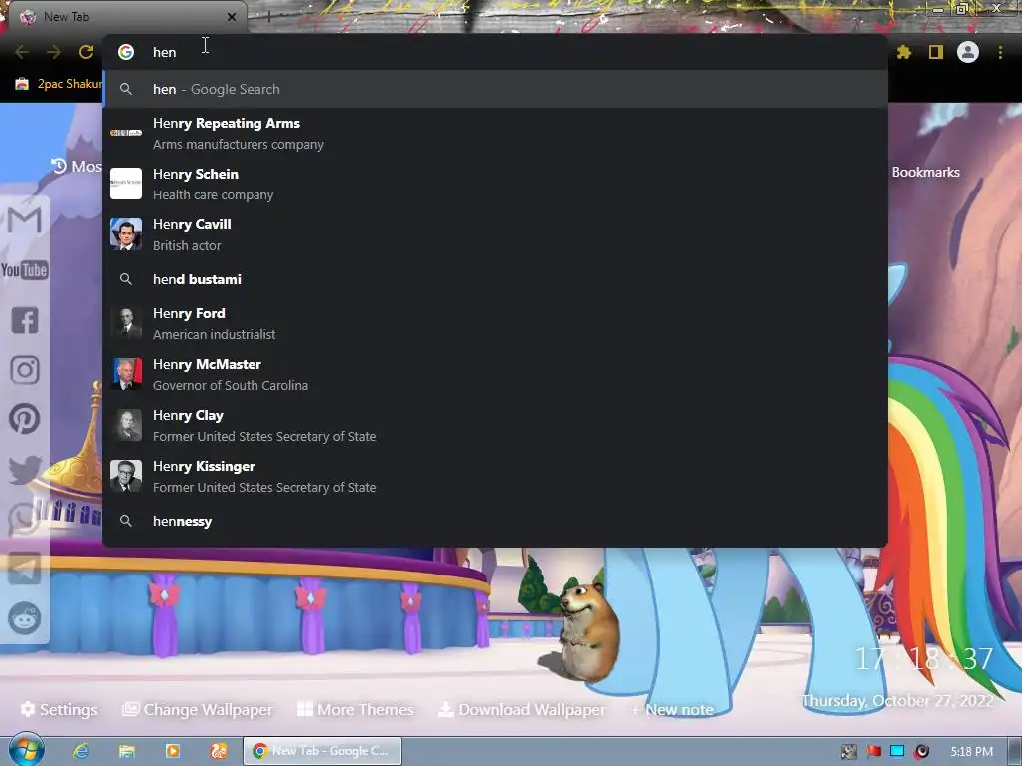1022x766 pixels.
Task: Select the Henry Cavill suggestion thumbnail
Action: [125, 234]
